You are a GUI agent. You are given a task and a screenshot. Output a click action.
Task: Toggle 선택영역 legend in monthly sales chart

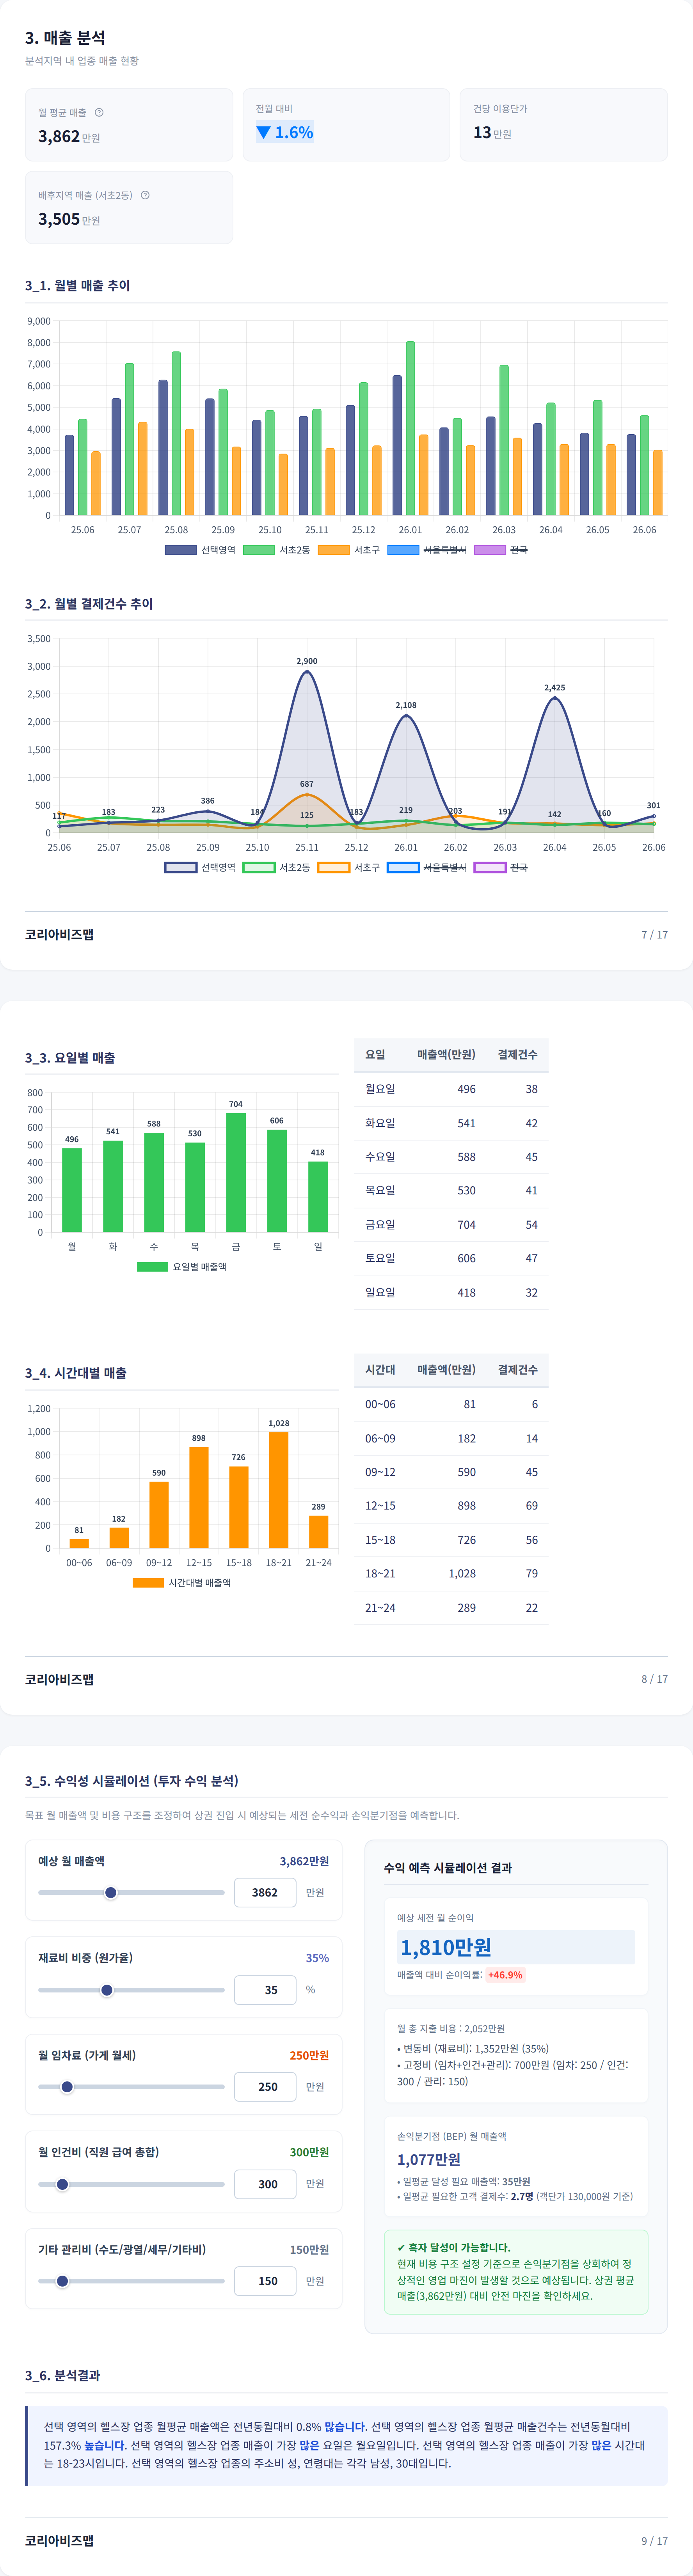point(200,550)
